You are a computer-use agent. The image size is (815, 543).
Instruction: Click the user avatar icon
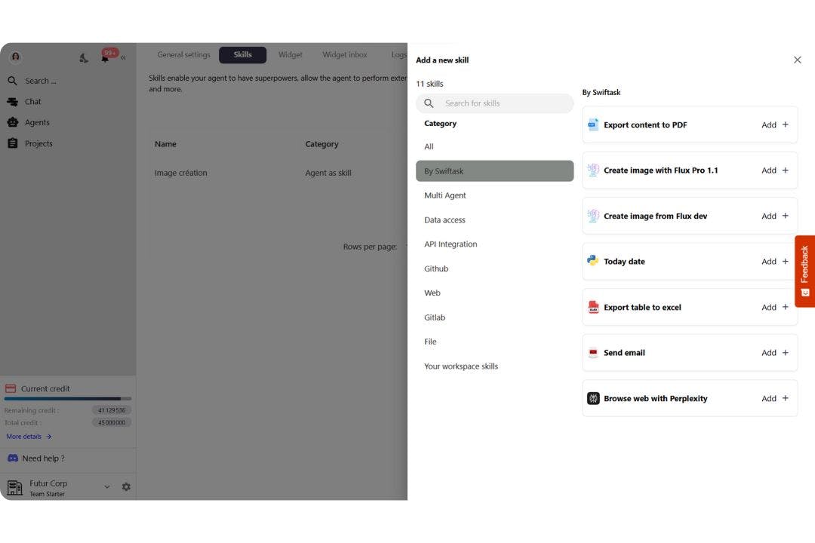[x=16, y=57]
